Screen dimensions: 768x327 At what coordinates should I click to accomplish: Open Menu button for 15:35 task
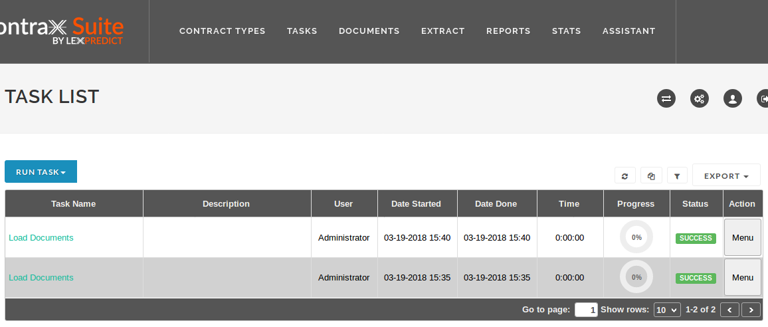click(743, 277)
